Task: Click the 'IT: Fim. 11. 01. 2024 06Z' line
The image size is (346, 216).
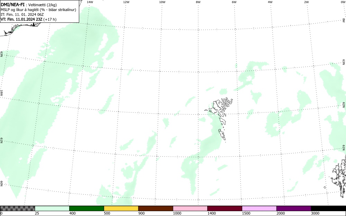Action: [22, 14]
